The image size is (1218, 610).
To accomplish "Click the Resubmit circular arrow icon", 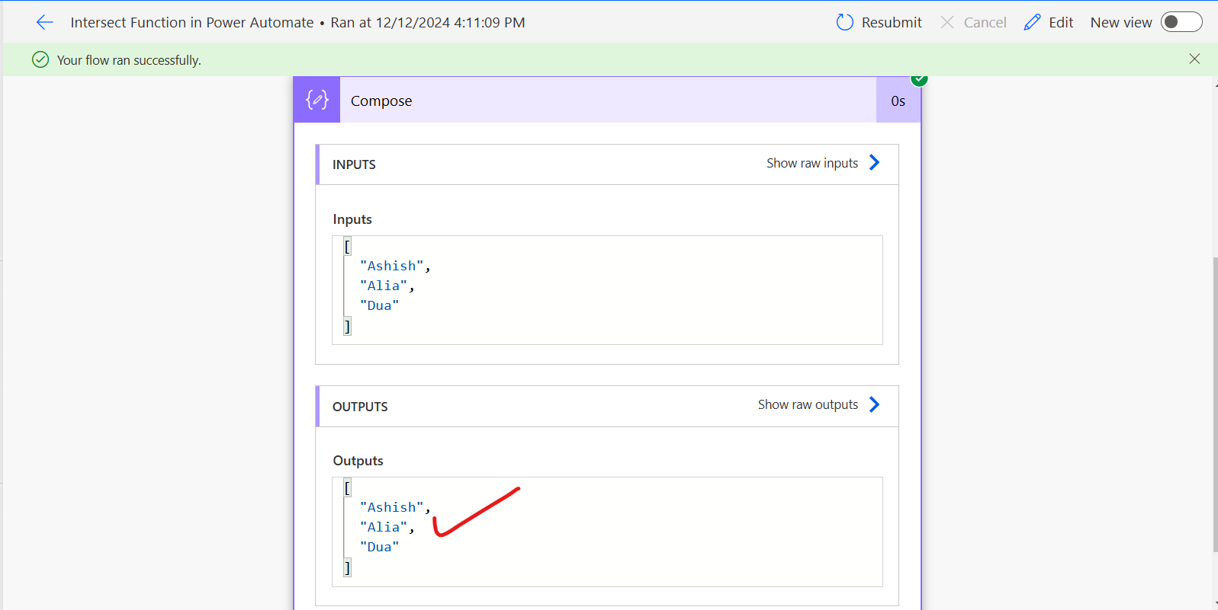I will 844,23.
